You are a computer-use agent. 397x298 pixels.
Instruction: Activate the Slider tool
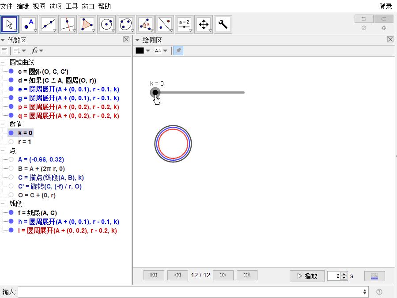pyautogui.click(x=184, y=24)
